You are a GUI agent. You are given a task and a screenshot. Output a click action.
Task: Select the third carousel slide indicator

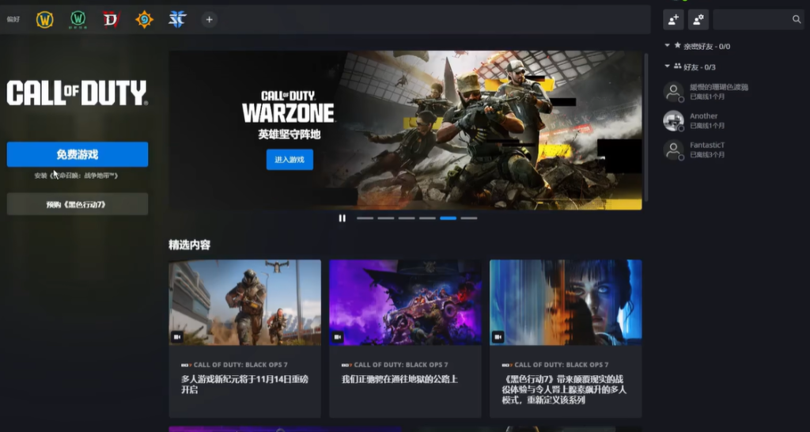[406, 218]
